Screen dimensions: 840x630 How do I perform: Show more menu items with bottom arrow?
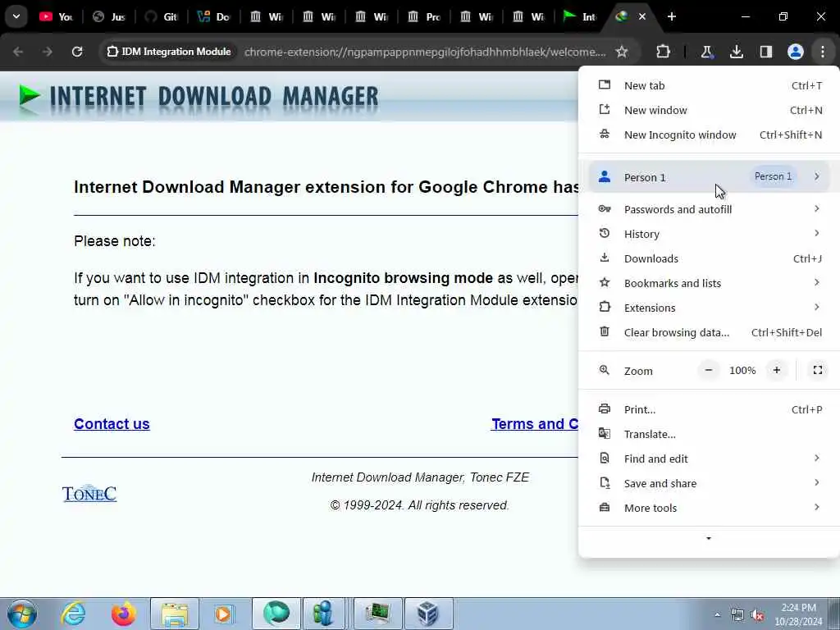(x=708, y=538)
